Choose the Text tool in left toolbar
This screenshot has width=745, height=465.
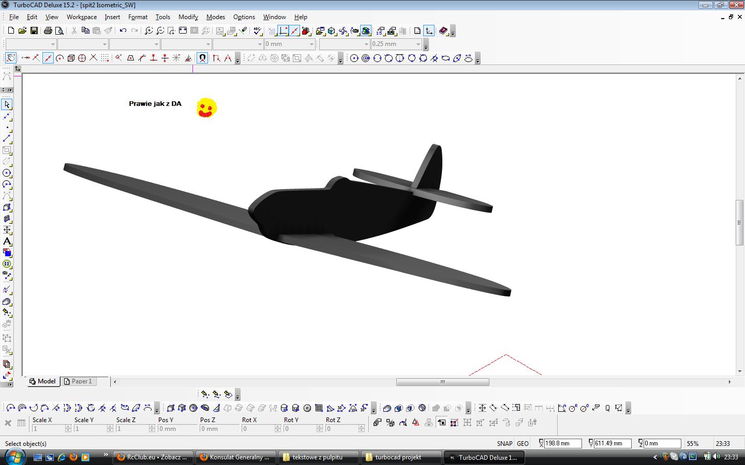click(7, 241)
